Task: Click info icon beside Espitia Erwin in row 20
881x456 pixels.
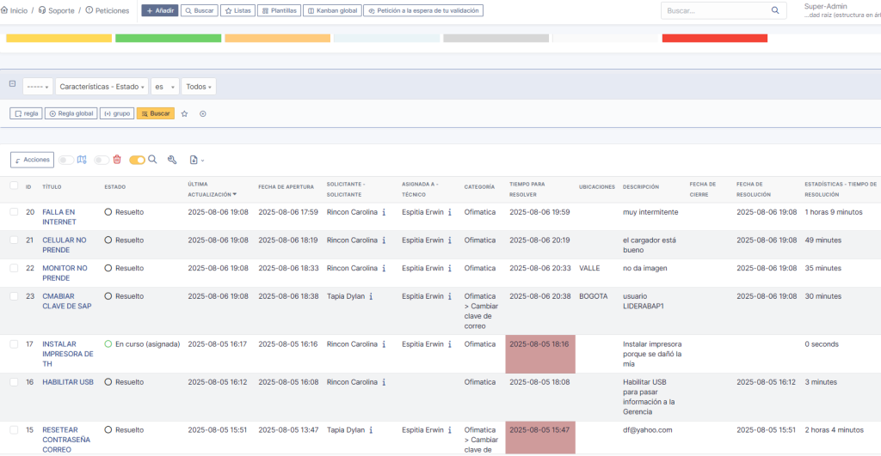Action: [450, 213]
